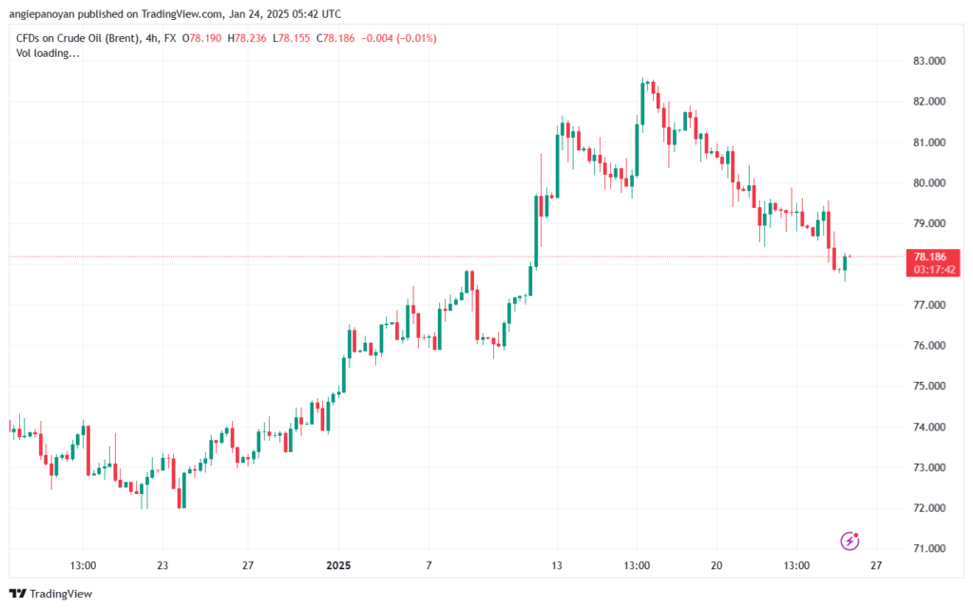Click the purple lightning bolt icon
This screenshot has width=973, height=609.
pyautogui.click(x=850, y=541)
